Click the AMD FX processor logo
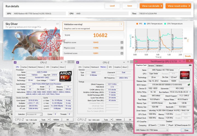This screenshot has width=197, height=136. pyautogui.click(x=65, y=76)
